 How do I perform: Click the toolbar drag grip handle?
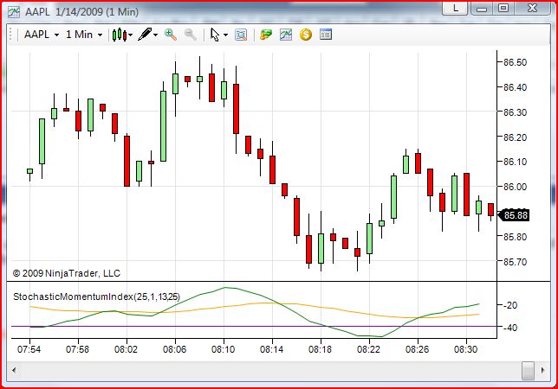pos(11,35)
